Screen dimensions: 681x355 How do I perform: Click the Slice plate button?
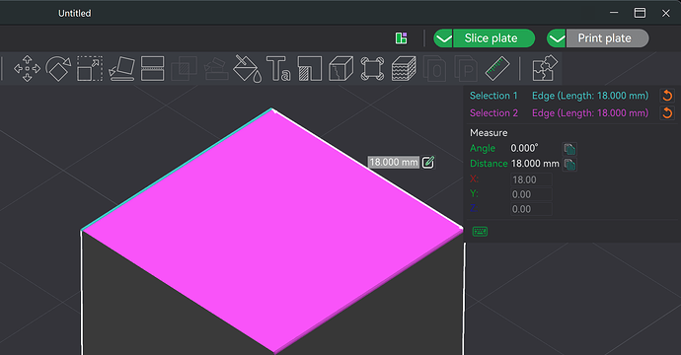493,38
